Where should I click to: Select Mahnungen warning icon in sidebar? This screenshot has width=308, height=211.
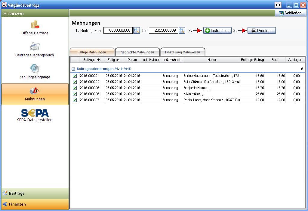point(35,91)
